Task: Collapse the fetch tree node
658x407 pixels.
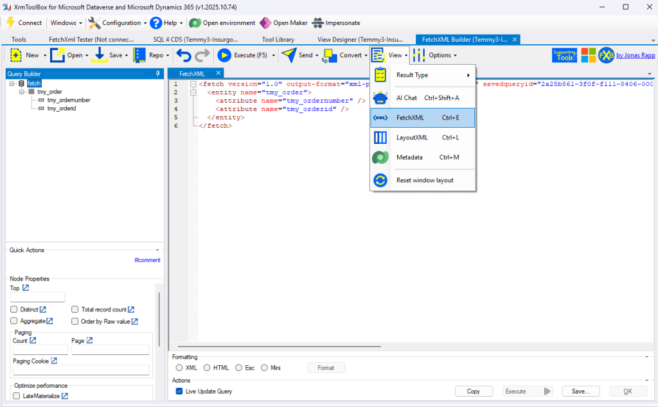Action: point(12,83)
